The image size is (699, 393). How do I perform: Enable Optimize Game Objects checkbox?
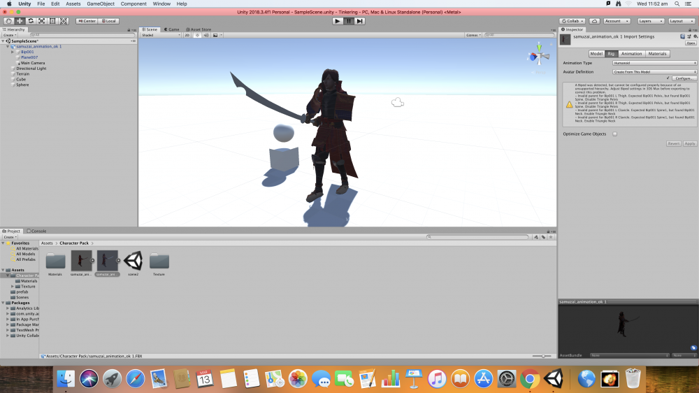point(614,134)
